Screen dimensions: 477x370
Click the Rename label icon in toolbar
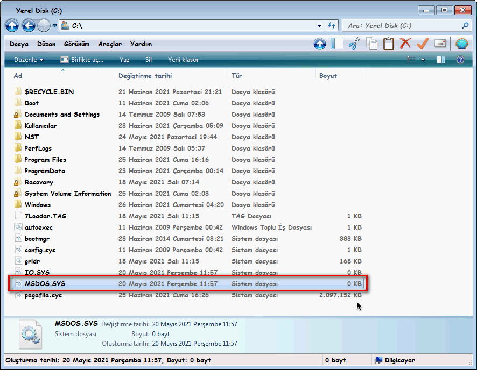click(x=440, y=44)
